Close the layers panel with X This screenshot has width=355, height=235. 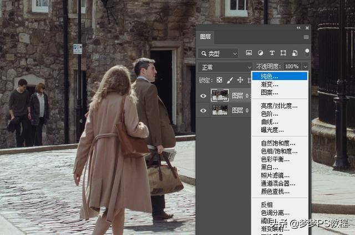pyautogui.click(x=307, y=28)
